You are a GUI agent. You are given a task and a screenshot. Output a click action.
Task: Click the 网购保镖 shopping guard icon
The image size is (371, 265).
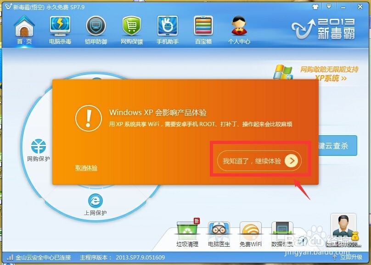coord(131,28)
